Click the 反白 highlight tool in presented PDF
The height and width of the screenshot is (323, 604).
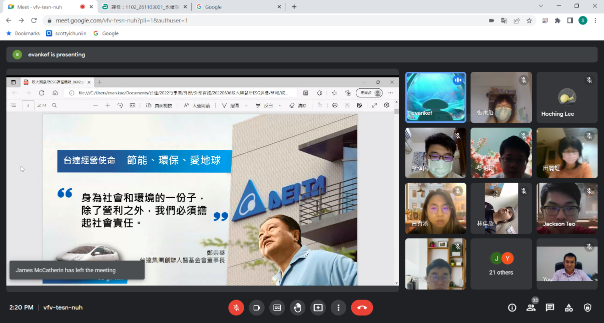(x=264, y=105)
